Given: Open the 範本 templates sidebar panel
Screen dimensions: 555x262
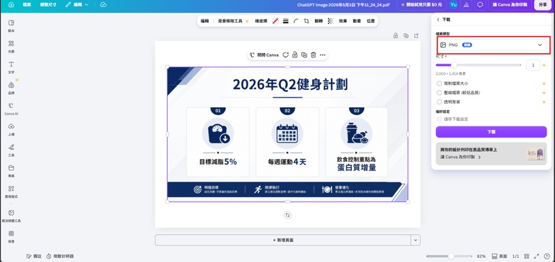Looking at the screenshot, I should [x=11, y=26].
